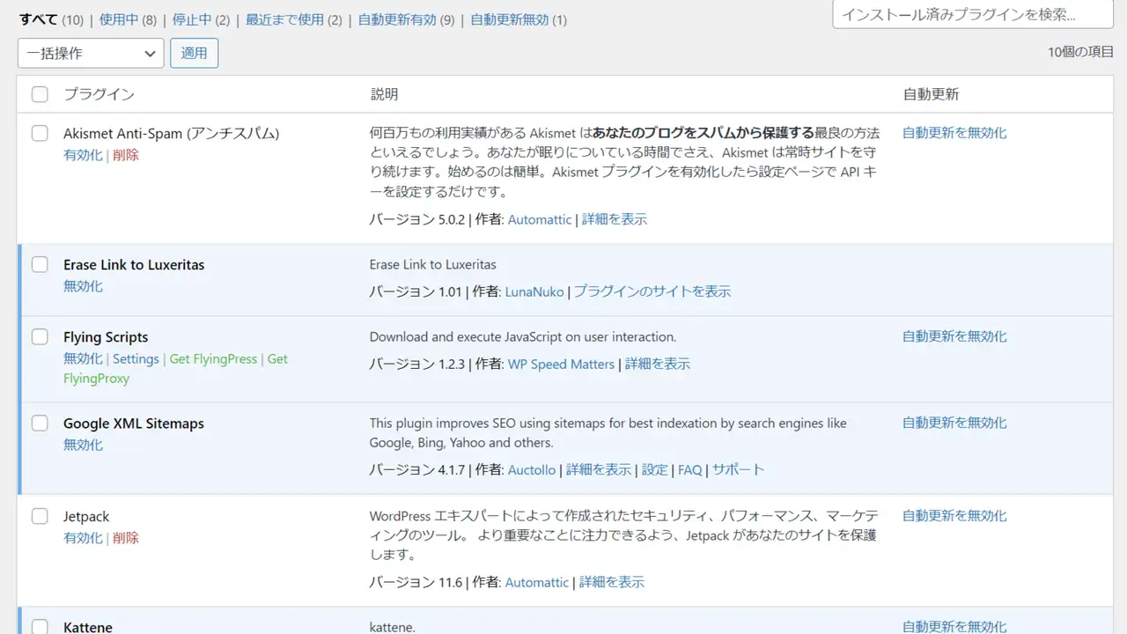Activate Jetpack via 有効化 link
Viewport: 1127px width, 634px height.
pos(83,538)
